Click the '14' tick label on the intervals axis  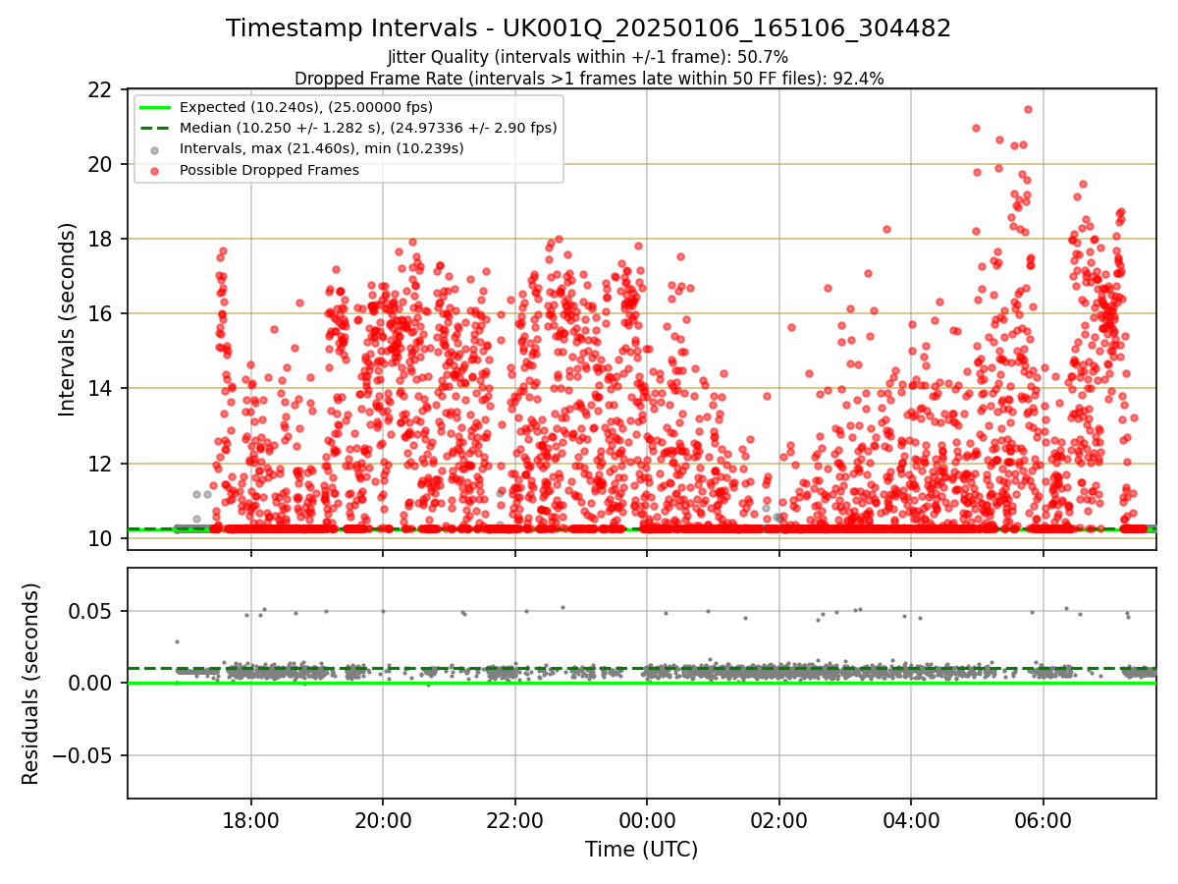[102, 388]
